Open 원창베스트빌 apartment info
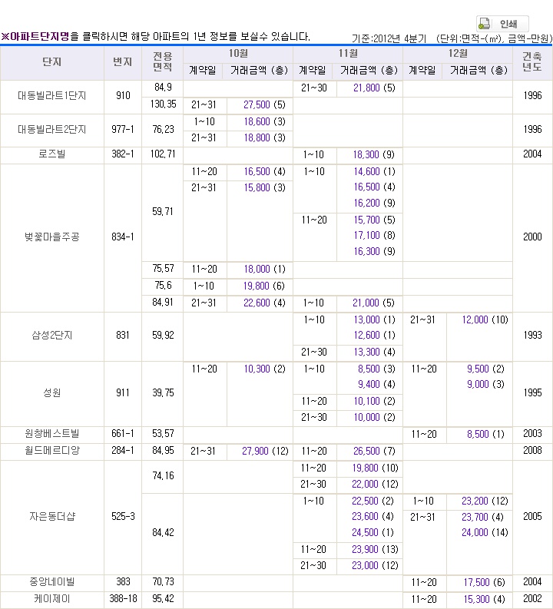Screen dimensions: 553x609 [52, 433]
